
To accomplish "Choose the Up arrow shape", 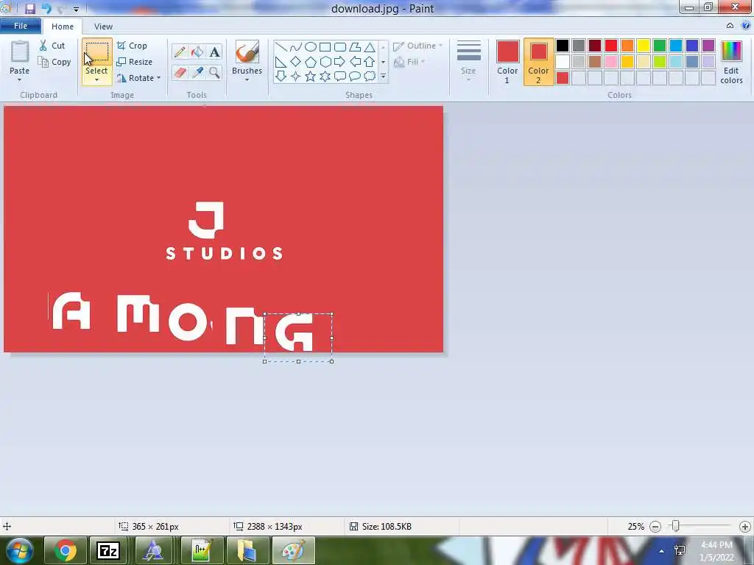I will tap(370, 62).
